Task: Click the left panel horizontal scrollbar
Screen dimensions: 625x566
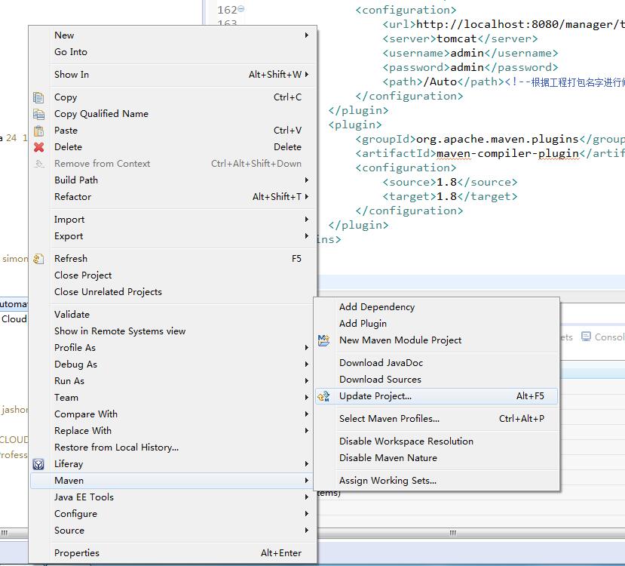Action: tap(14, 533)
